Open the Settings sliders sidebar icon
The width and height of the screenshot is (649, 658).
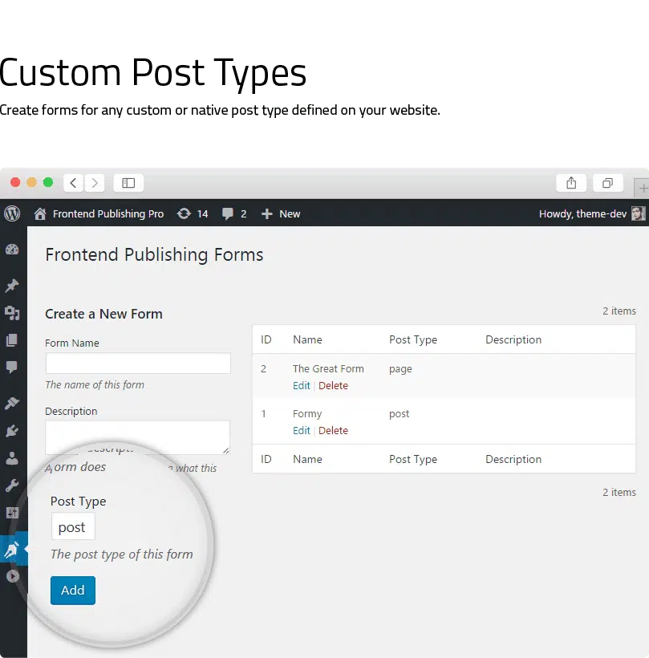point(12,513)
